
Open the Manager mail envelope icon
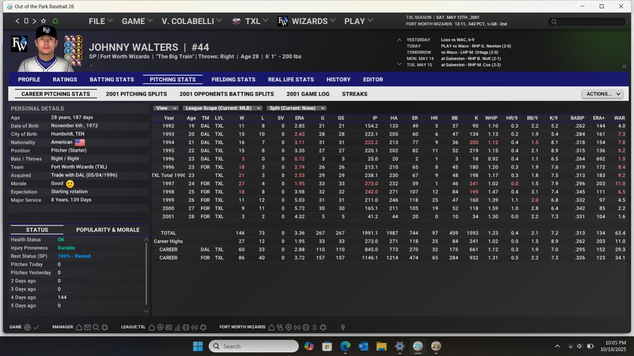[87, 327]
